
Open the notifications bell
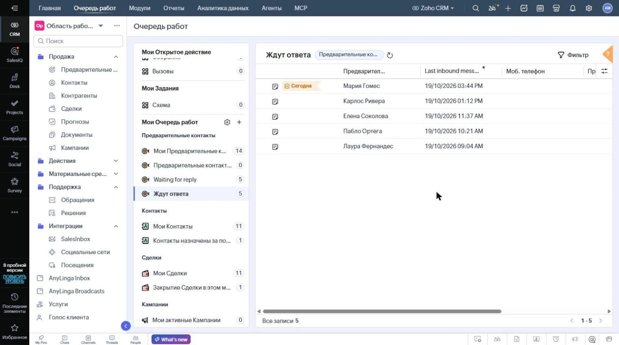pyautogui.click(x=573, y=8)
